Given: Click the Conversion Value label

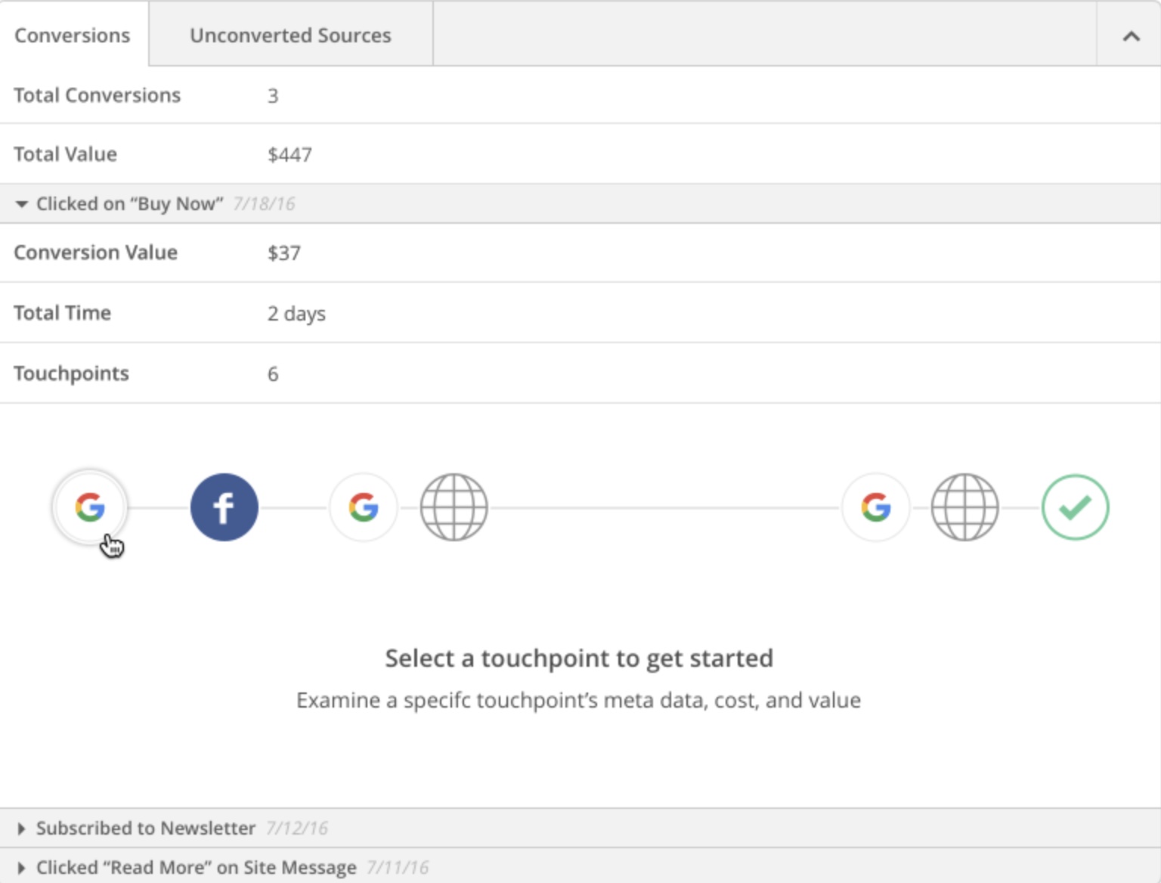Looking at the screenshot, I should click(x=96, y=253).
